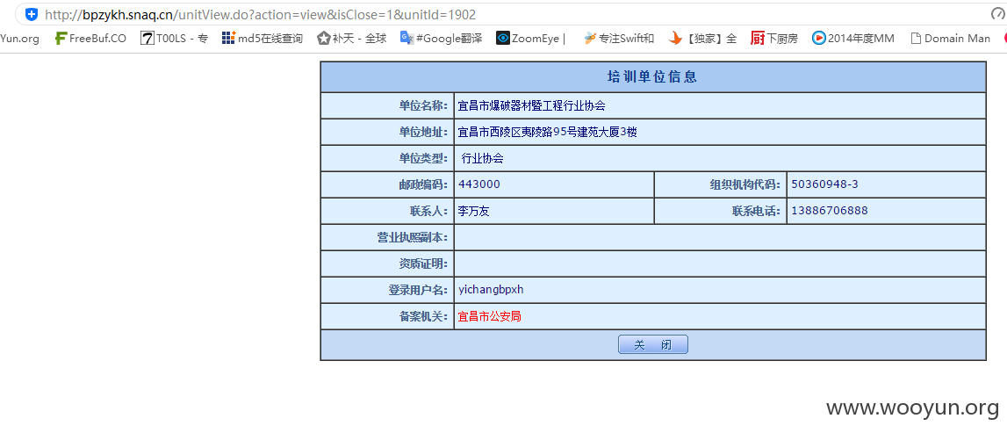1007x433 pixels.
Task: Click the 营业执照副本 label
Action: pyautogui.click(x=413, y=237)
